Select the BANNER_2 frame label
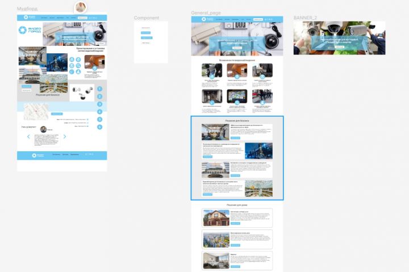Viewport: 409px width, 272px height. click(305, 18)
